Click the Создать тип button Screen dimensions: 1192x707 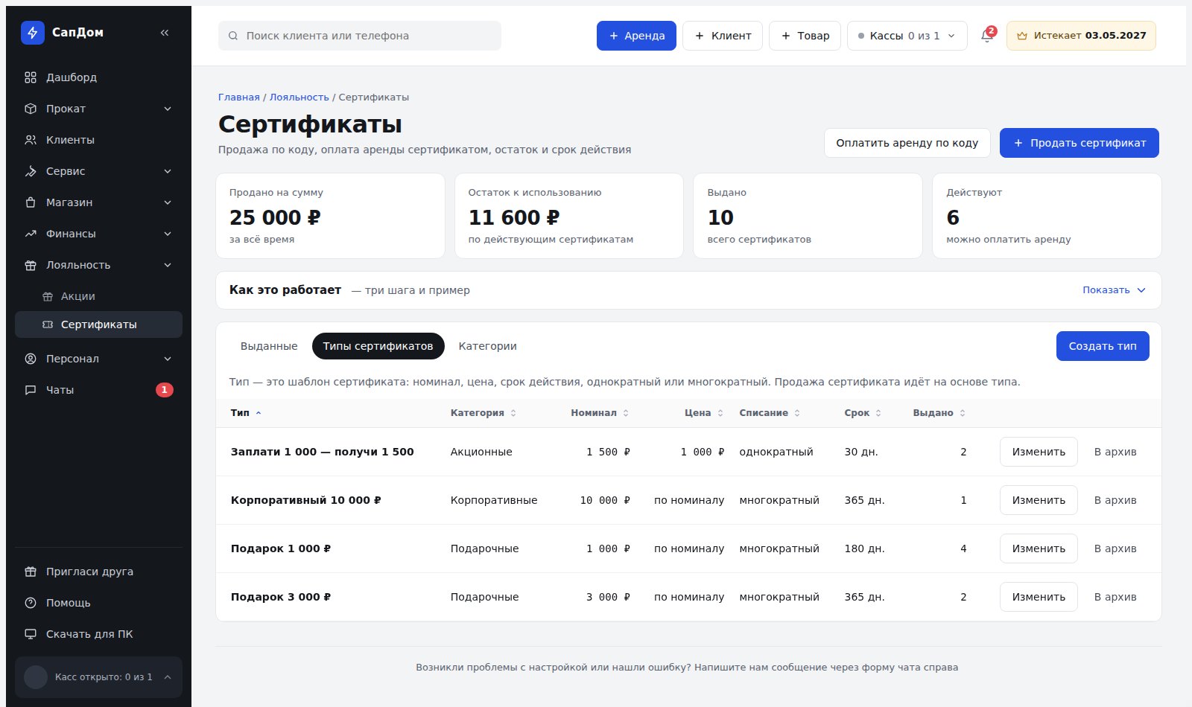pyautogui.click(x=1103, y=346)
